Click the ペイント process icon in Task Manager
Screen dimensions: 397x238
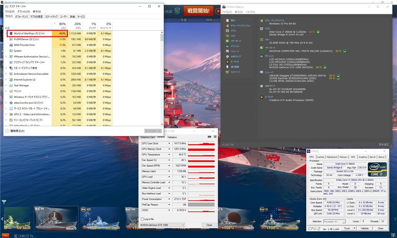pyautogui.click(x=11, y=91)
